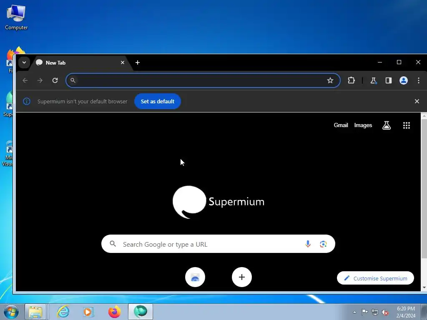Image resolution: width=427 pixels, height=320 pixels.
Task: Open a new tab with plus button
Action: [138, 62]
